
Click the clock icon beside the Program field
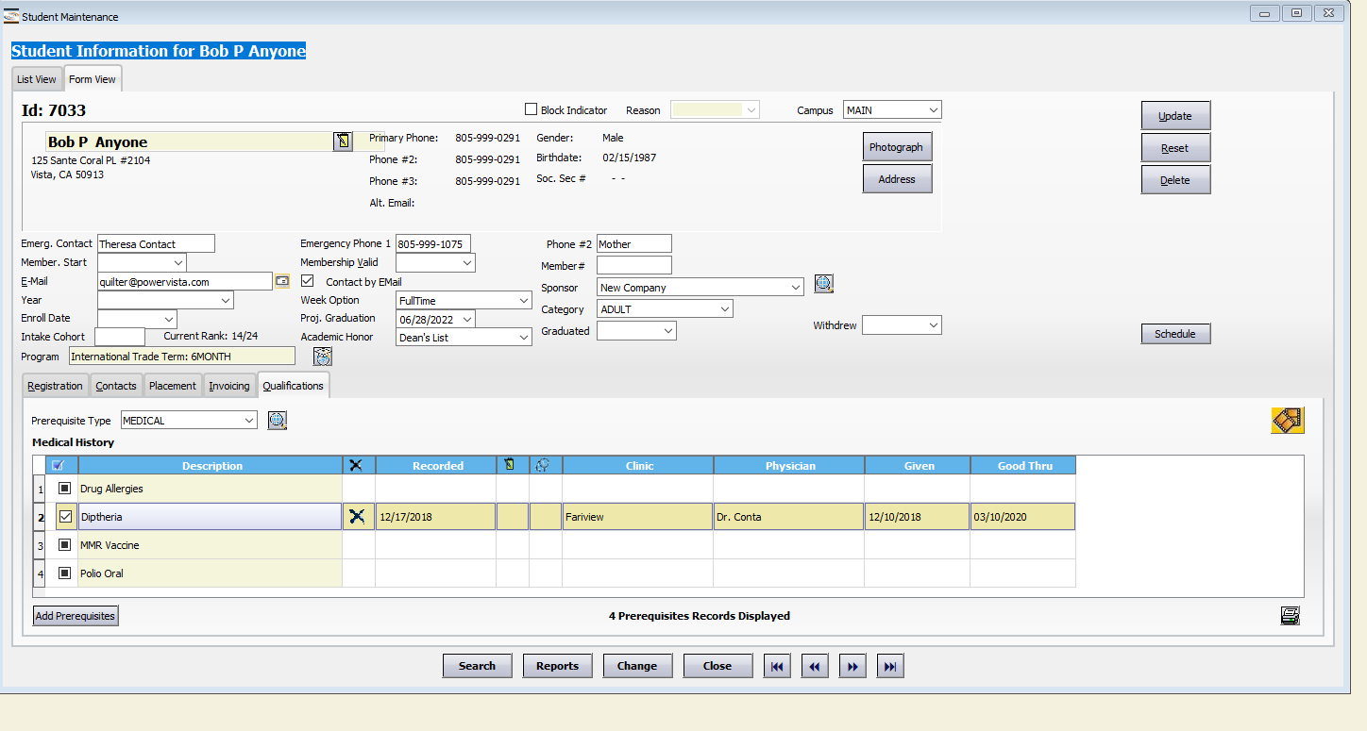coord(323,357)
